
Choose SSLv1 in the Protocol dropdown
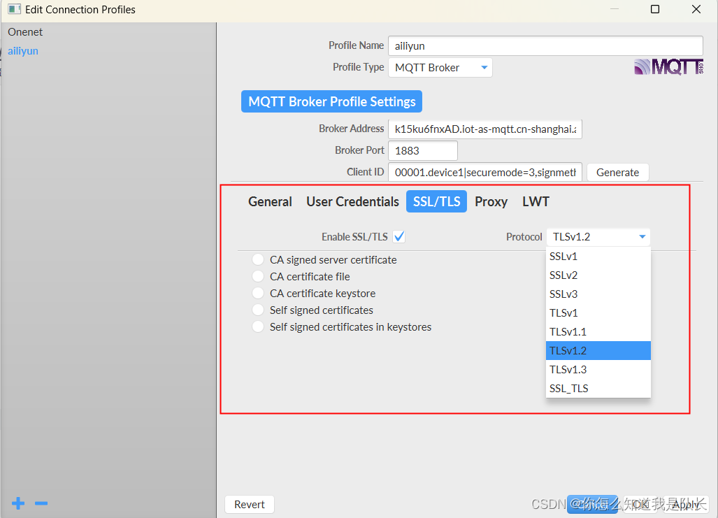point(598,256)
